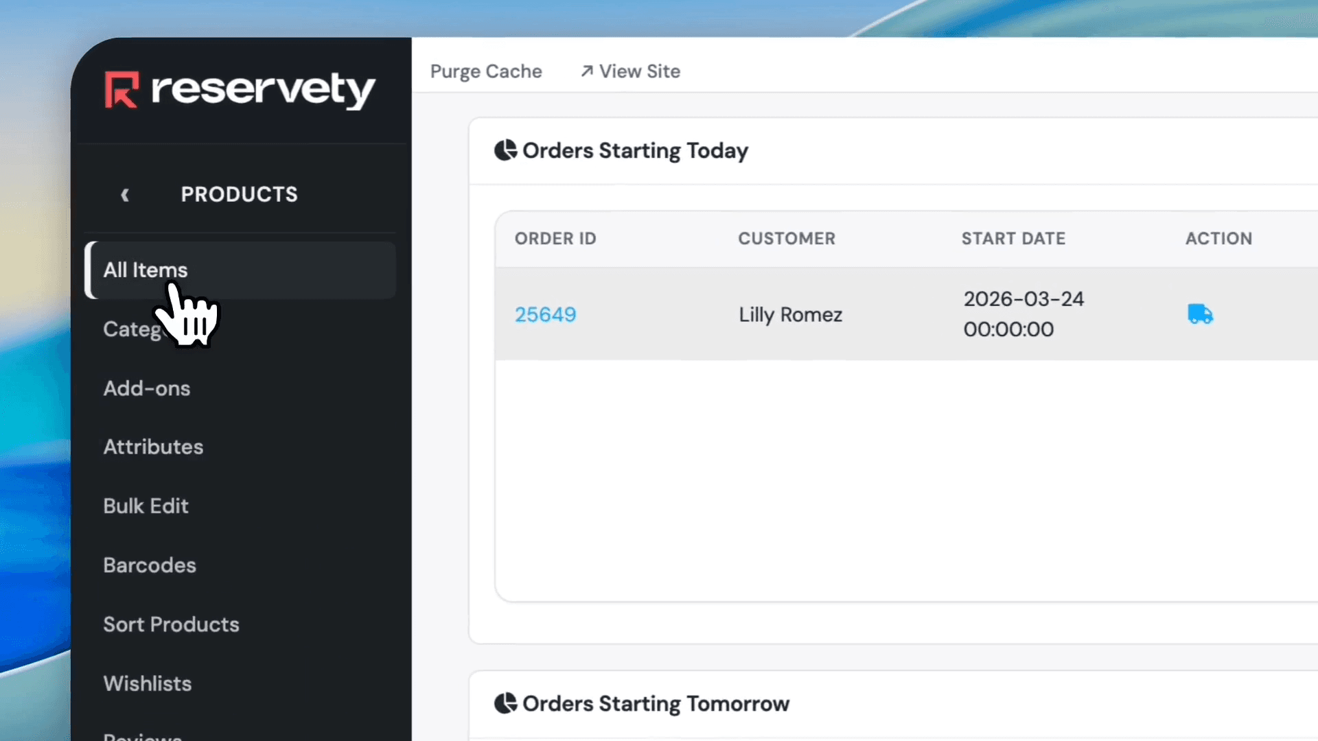Click the View Site arrow icon
The width and height of the screenshot is (1318, 741).
[587, 71]
